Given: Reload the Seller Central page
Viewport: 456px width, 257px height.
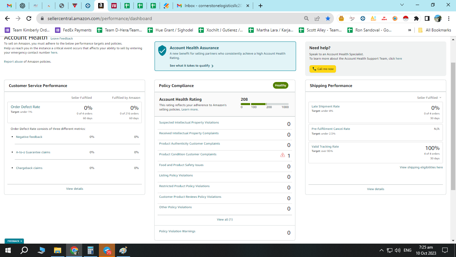Looking at the screenshot, I should [29, 18].
